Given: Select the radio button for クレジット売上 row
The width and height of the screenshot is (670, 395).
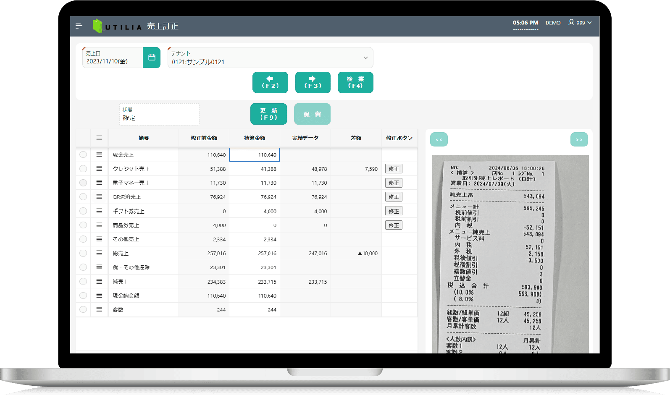Looking at the screenshot, I should click(x=83, y=169).
